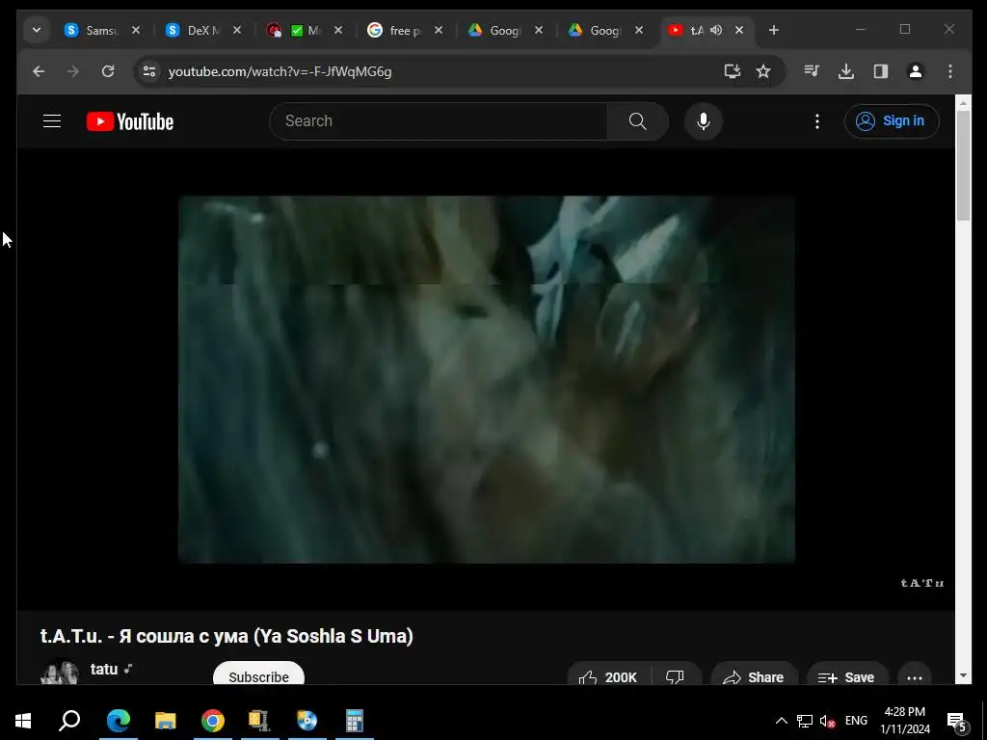
Task: Open muted volume tray icon
Action: click(827, 721)
